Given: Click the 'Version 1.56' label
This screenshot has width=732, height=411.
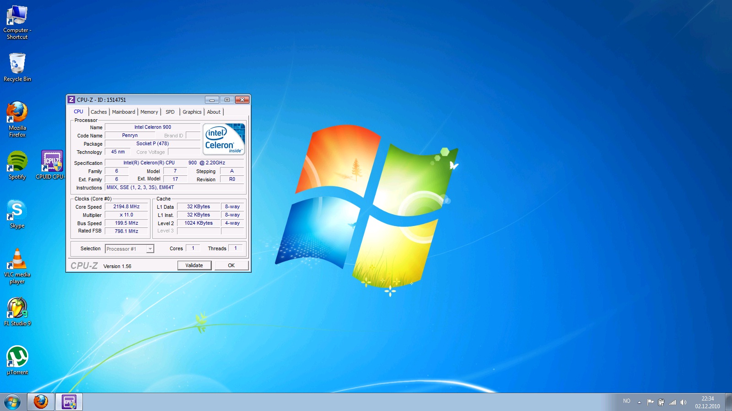Looking at the screenshot, I should coord(117,266).
